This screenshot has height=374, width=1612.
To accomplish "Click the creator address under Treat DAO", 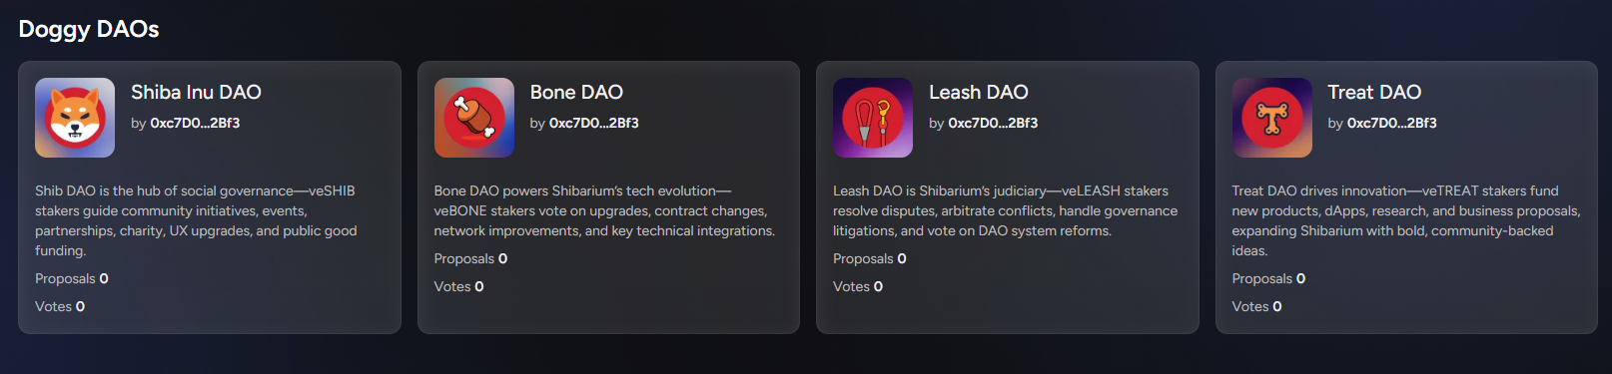I will point(1392,123).
